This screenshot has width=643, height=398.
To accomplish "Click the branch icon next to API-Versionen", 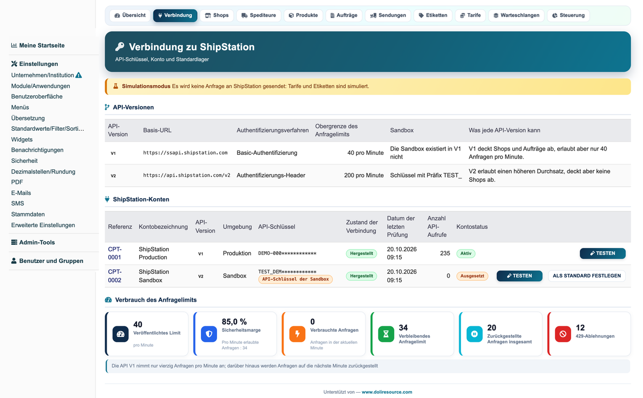I will pos(107,107).
